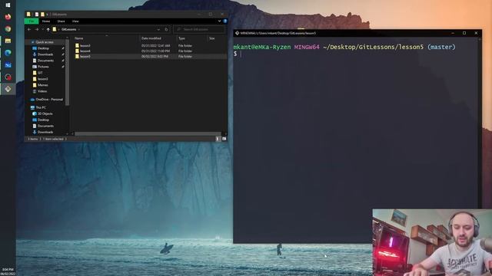This screenshot has height=276, width=492.
Task: Open the address bar history dropdown
Action: tap(158, 29)
